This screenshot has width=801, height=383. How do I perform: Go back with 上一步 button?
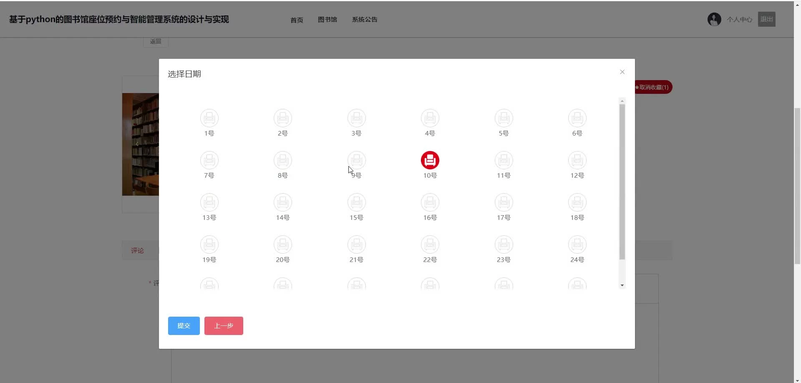[224, 326]
